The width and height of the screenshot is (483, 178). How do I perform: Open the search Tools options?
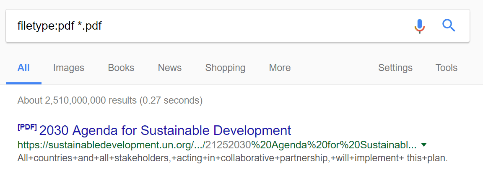pos(447,68)
